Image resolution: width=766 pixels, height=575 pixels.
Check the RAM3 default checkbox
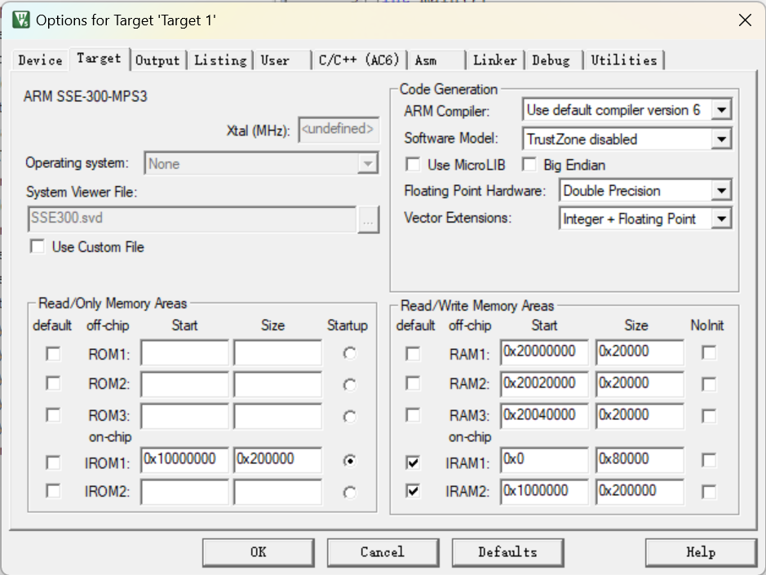[x=414, y=415]
